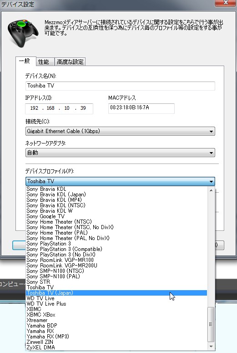The height and width of the screenshot is (353, 237).
Task: Open the 高度な設定 tab
Action: 70,61
